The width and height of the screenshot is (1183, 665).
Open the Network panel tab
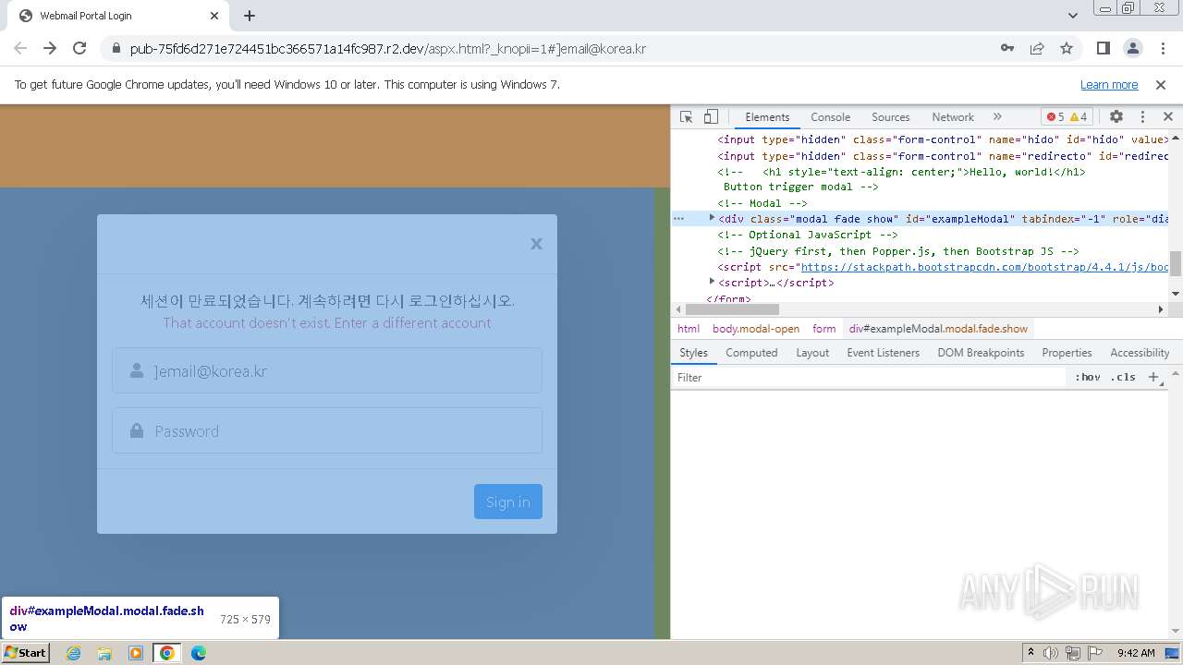coord(953,117)
